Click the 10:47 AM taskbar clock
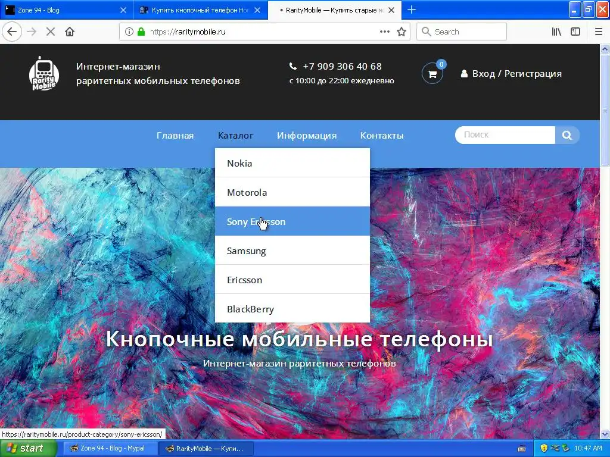Screen dimensions: 610x457 (588, 449)
